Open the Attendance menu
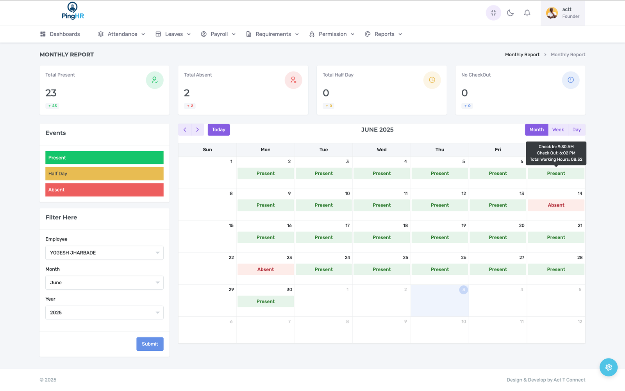Image resolution: width=625 pixels, height=391 pixels. (x=122, y=34)
